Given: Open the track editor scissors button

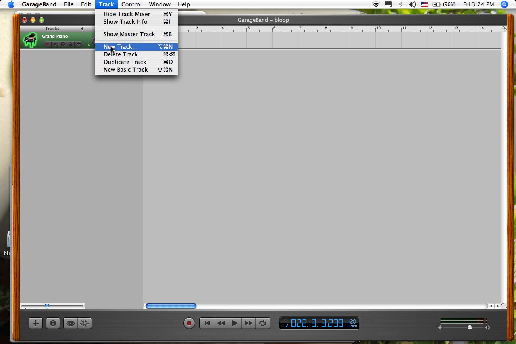Looking at the screenshot, I should pos(85,323).
